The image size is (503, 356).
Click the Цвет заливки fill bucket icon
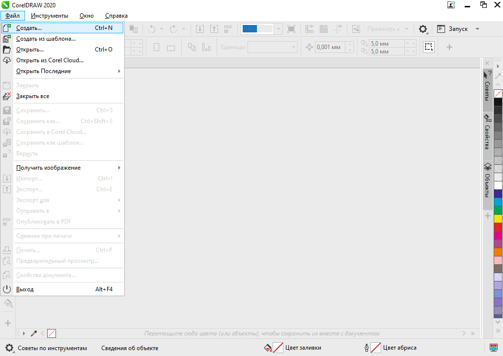pyautogui.click(x=268, y=348)
